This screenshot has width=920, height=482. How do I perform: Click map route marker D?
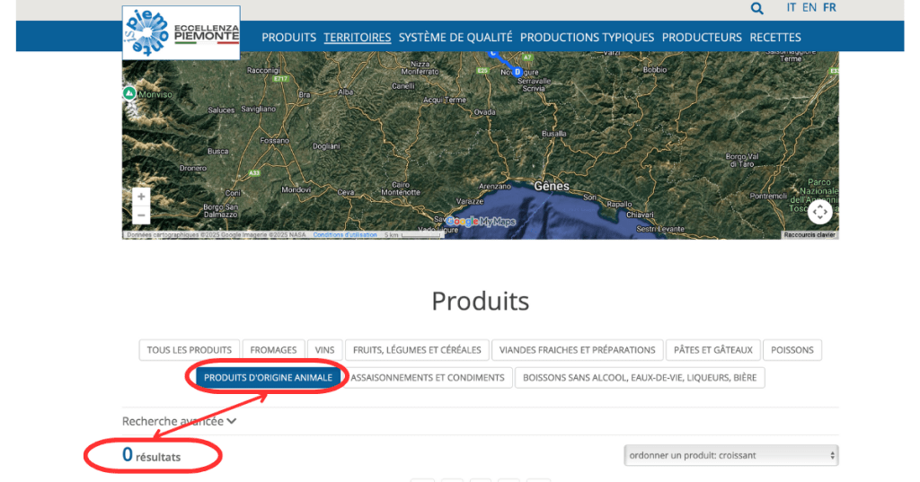point(517,72)
